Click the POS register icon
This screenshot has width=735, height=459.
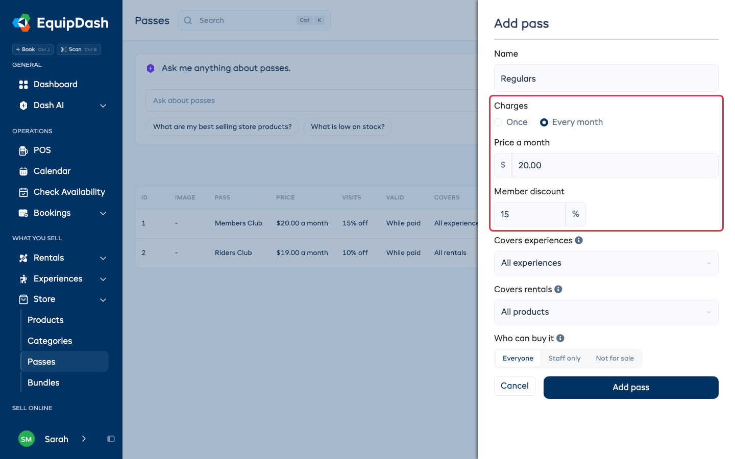click(23, 150)
